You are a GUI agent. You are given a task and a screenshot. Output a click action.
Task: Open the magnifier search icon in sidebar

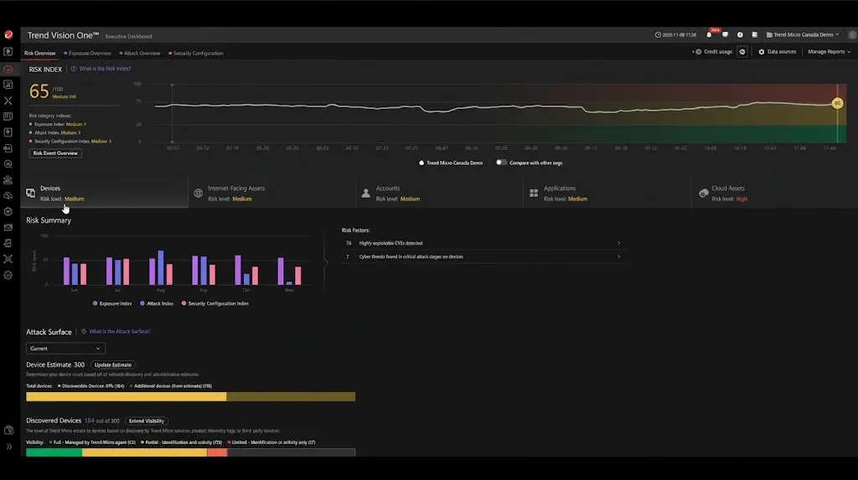pyautogui.click(x=8, y=163)
